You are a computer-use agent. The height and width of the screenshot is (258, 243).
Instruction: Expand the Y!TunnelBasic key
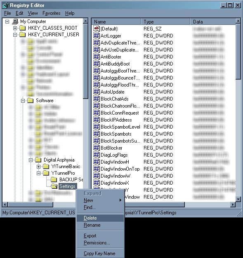point(38,167)
